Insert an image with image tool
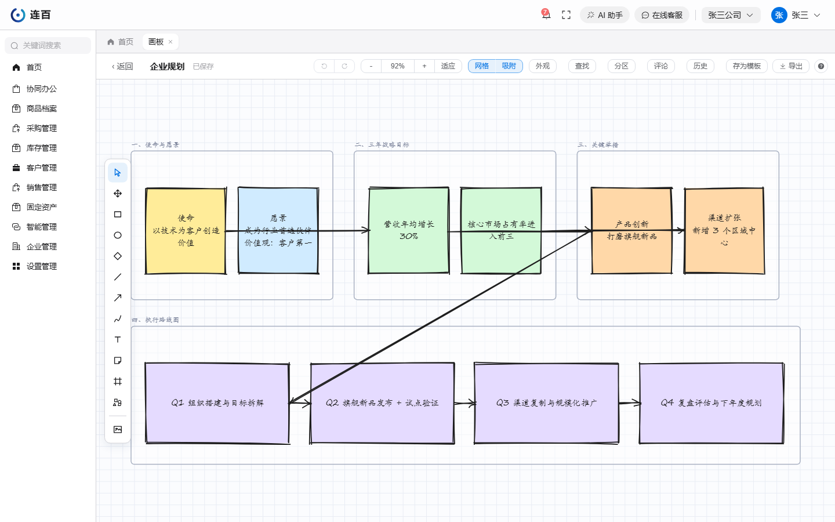 click(118, 430)
